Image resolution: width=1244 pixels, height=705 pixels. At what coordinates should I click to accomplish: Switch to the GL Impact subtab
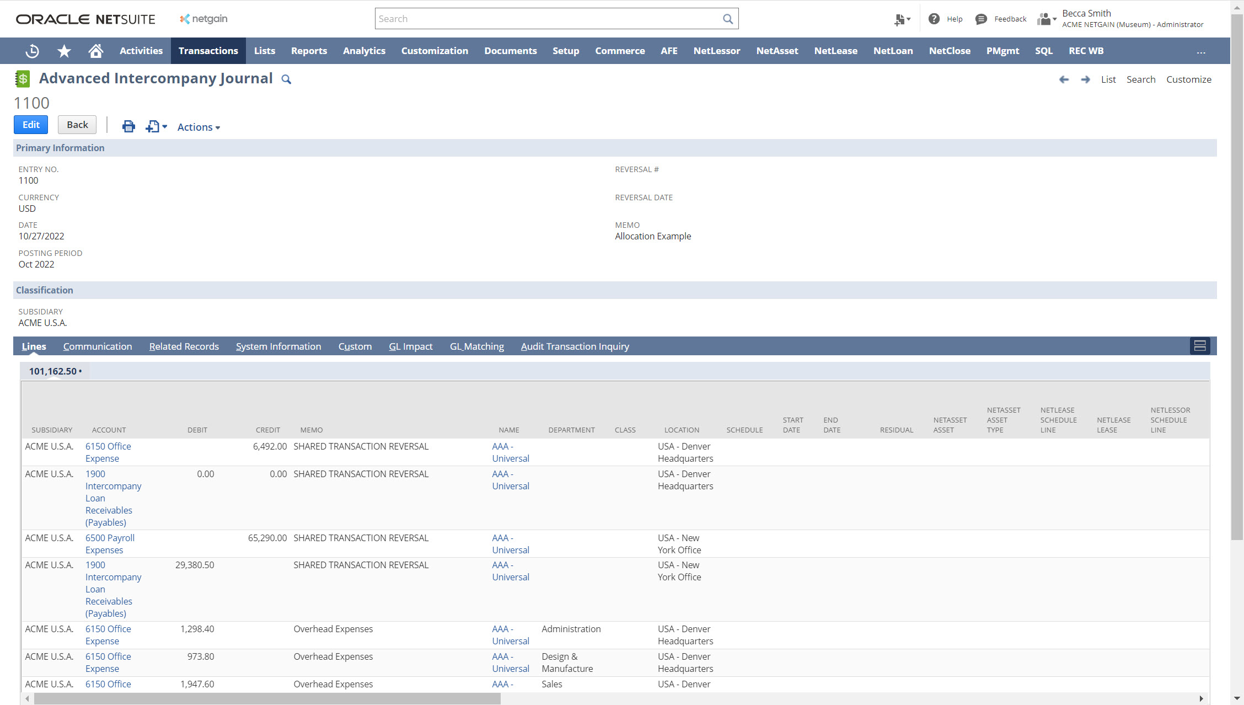411,346
